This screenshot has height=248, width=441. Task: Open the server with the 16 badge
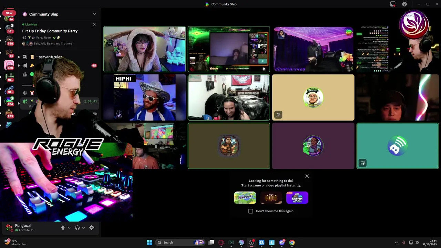click(9, 18)
